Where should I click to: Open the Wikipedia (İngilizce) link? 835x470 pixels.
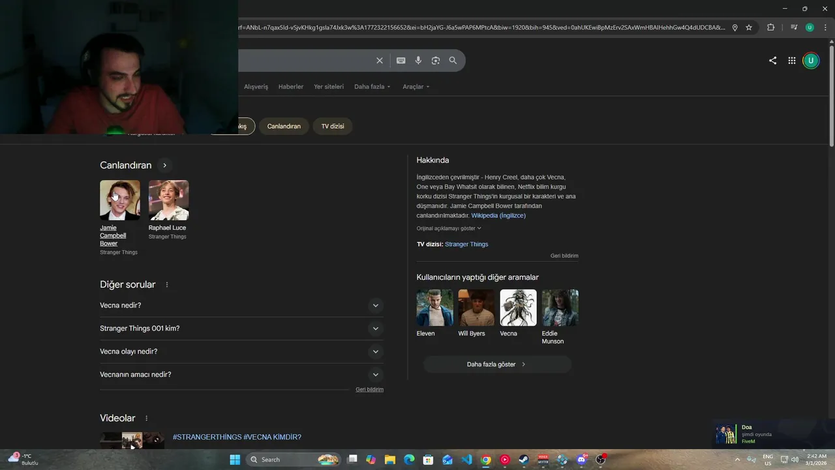click(x=498, y=215)
